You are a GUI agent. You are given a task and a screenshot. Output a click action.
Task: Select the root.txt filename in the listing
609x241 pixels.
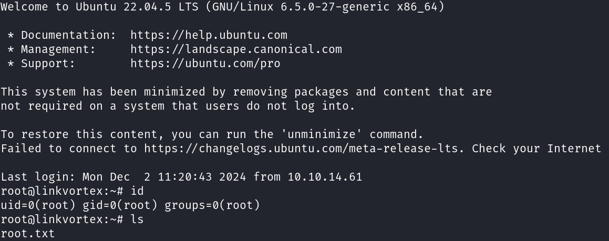(x=28, y=233)
